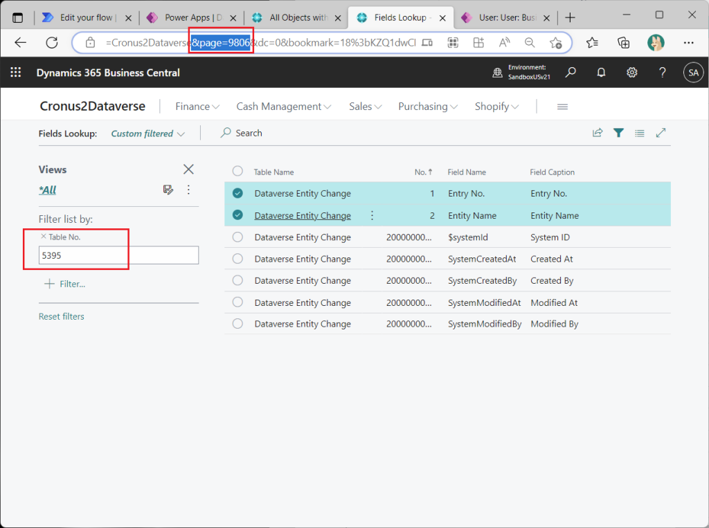Expand the Purchasing menu
This screenshot has width=709, height=528.
point(428,107)
